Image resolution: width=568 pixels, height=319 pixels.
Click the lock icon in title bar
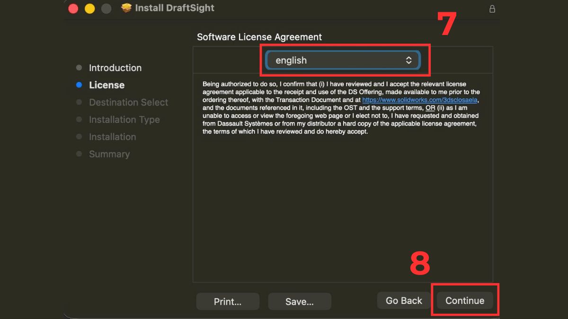tap(492, 9)
